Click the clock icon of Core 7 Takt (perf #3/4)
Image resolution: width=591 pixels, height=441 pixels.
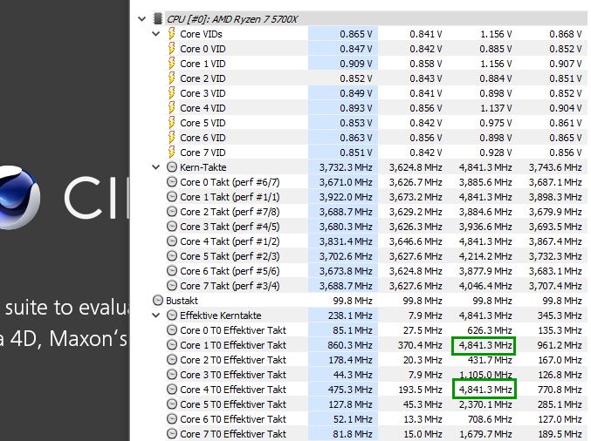click(172, 286)
